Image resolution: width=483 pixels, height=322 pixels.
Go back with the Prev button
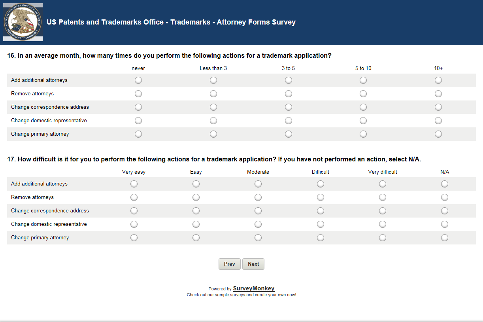[x=229, y=264]
